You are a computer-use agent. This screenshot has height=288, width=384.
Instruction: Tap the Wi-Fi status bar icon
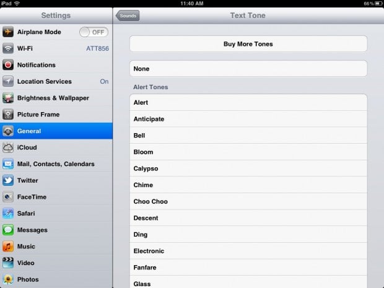coord(17,4)
